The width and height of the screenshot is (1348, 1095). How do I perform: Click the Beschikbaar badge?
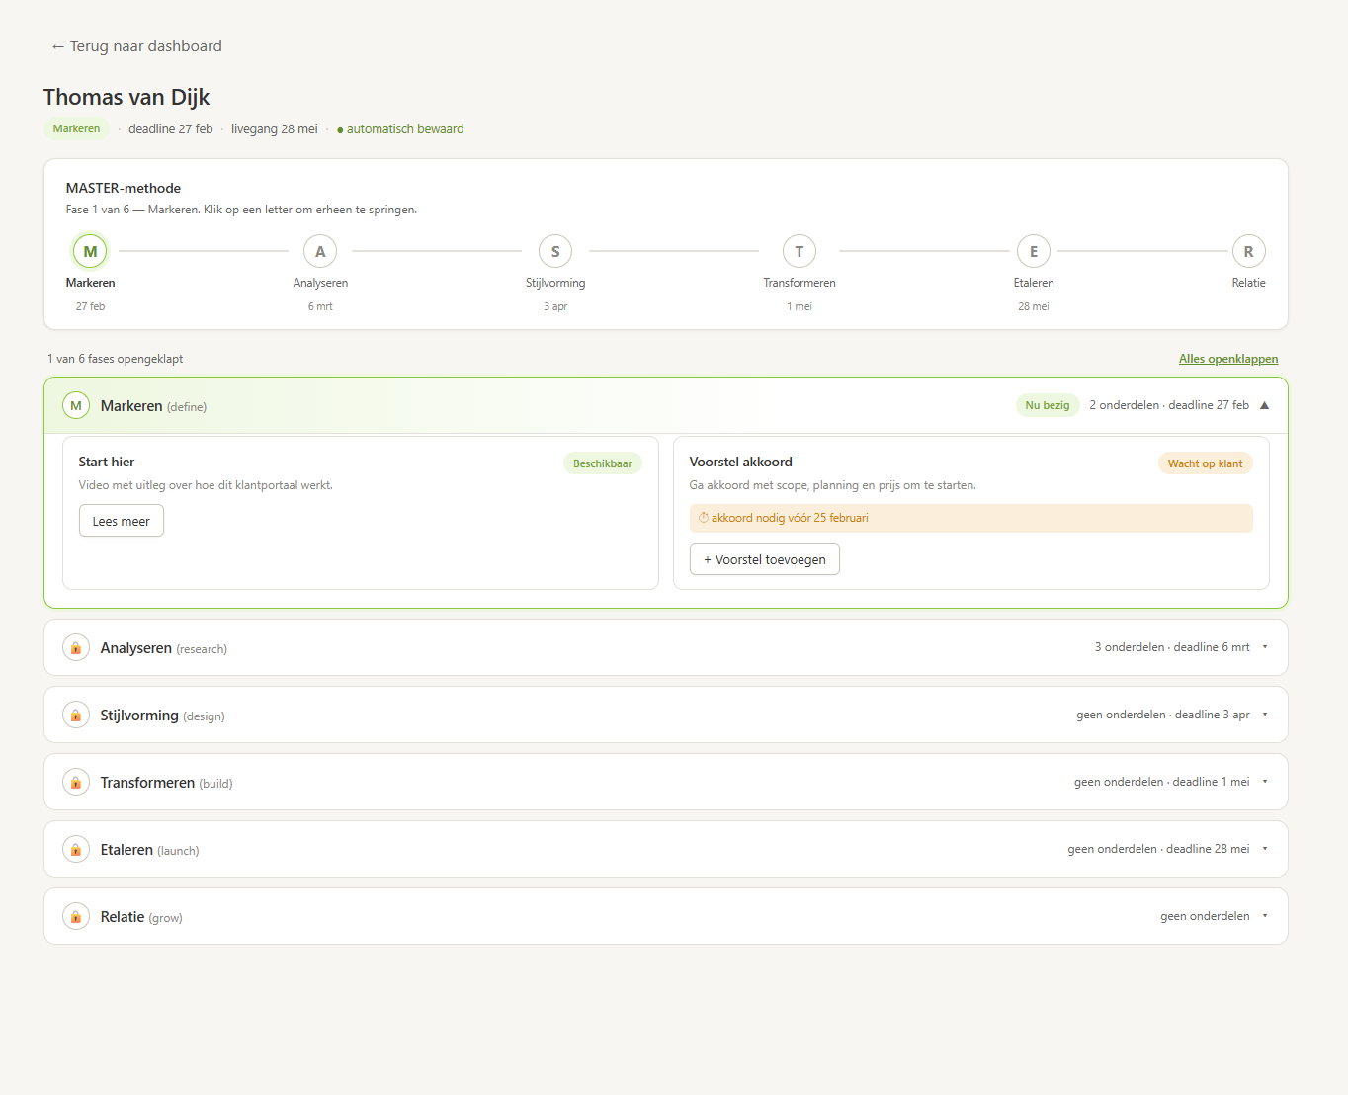(x=603, y=463)
